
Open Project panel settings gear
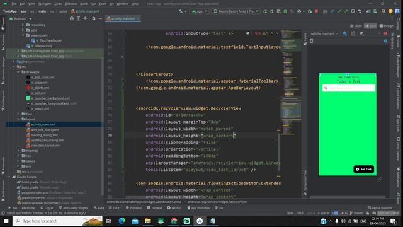pyautogui.click(x=94, y=18)
